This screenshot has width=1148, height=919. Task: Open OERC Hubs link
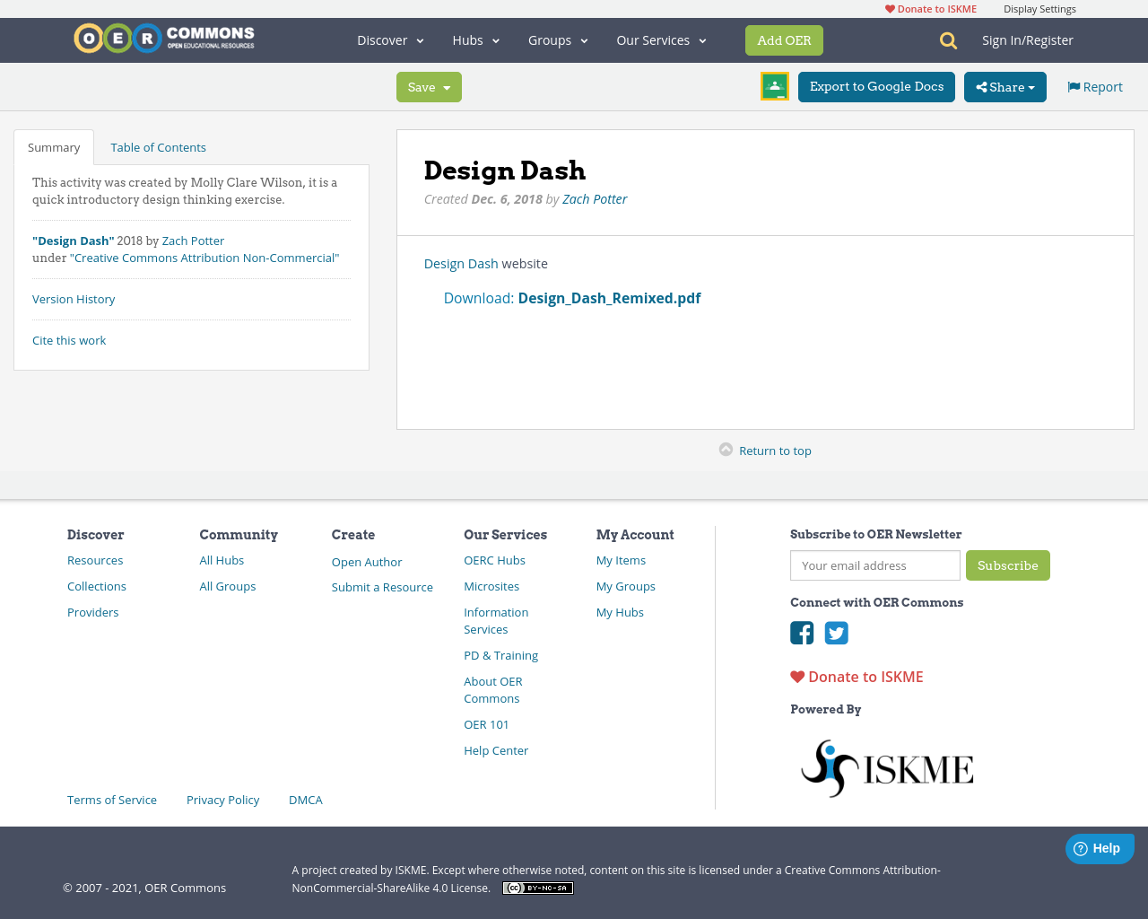(494, 560)
